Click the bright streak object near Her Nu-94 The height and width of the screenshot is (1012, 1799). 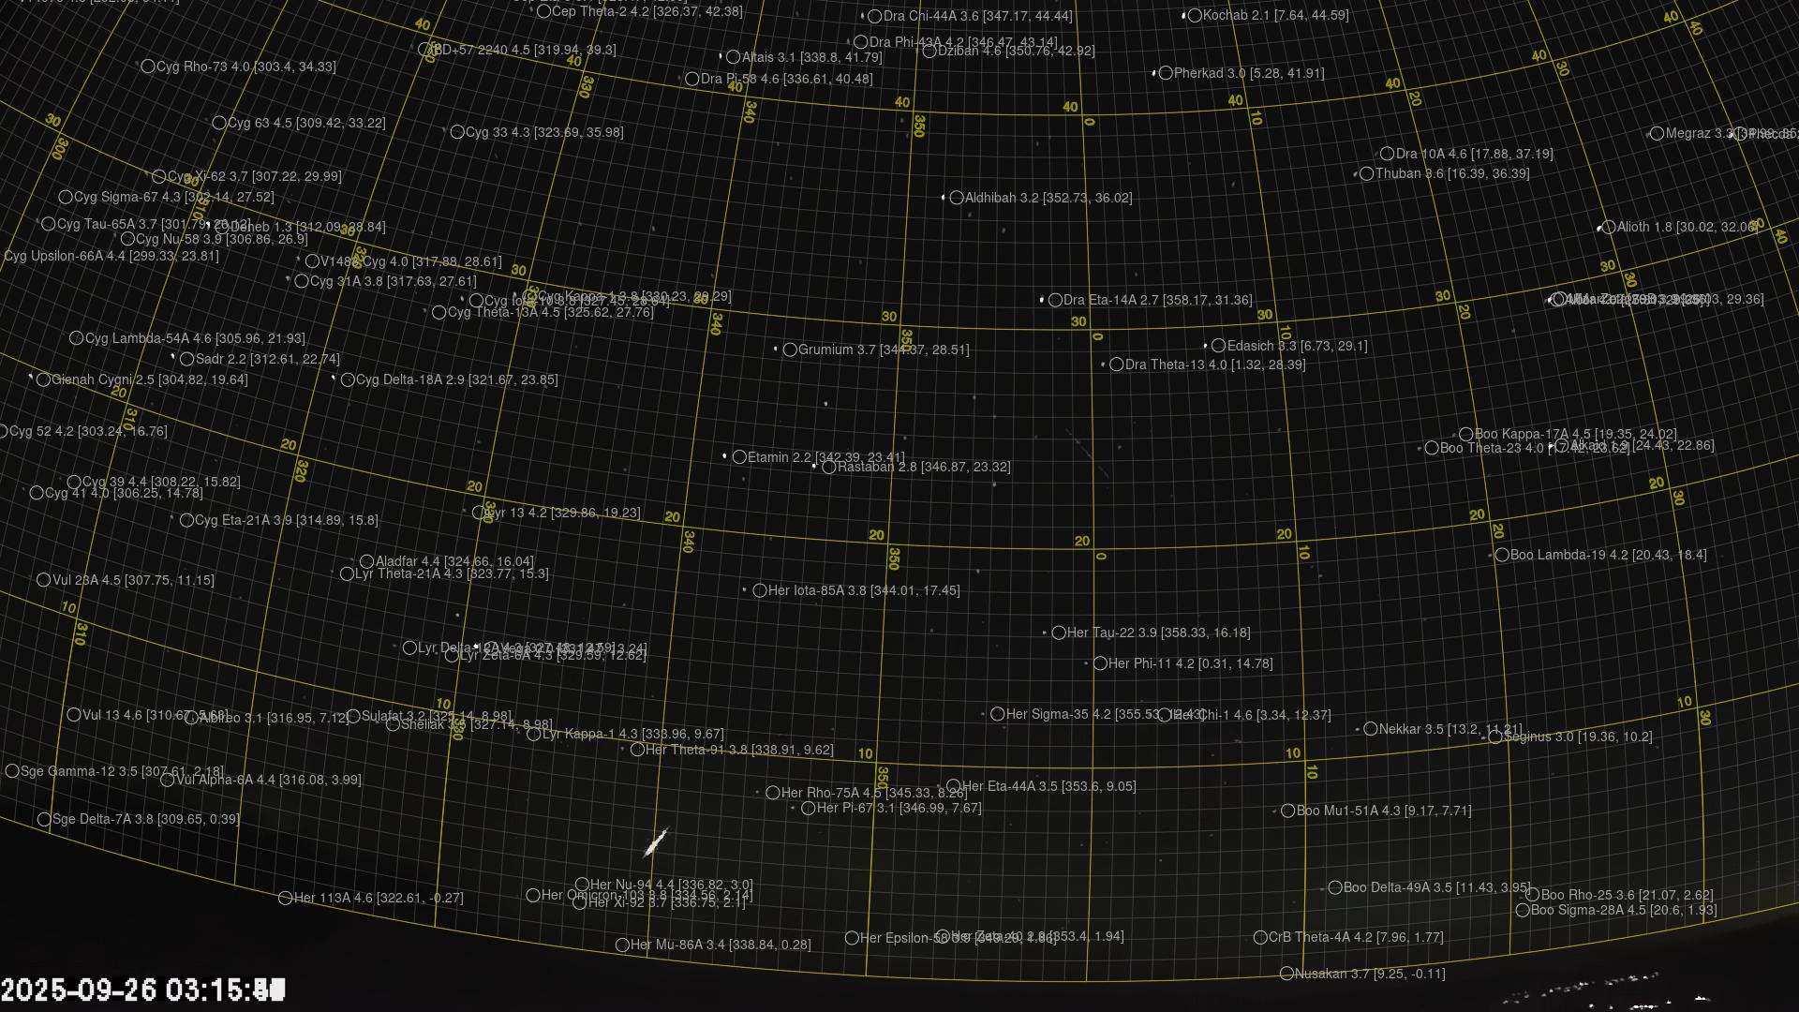[x=655, y=842]
